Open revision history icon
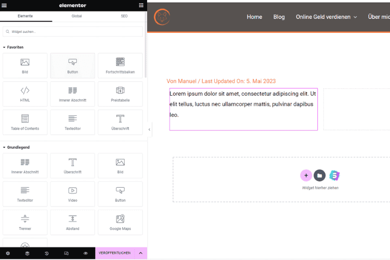Viewport: 390px width, 260px height. tap(47, 253)
